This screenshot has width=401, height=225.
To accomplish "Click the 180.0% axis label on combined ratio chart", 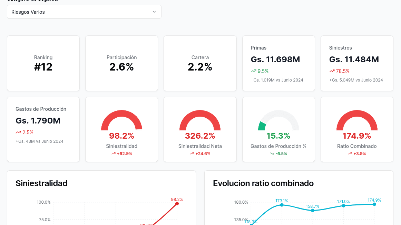I will tap(241, 202).
